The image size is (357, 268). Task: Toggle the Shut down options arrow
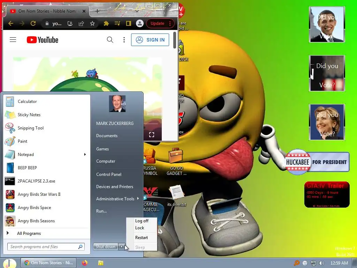121,247
